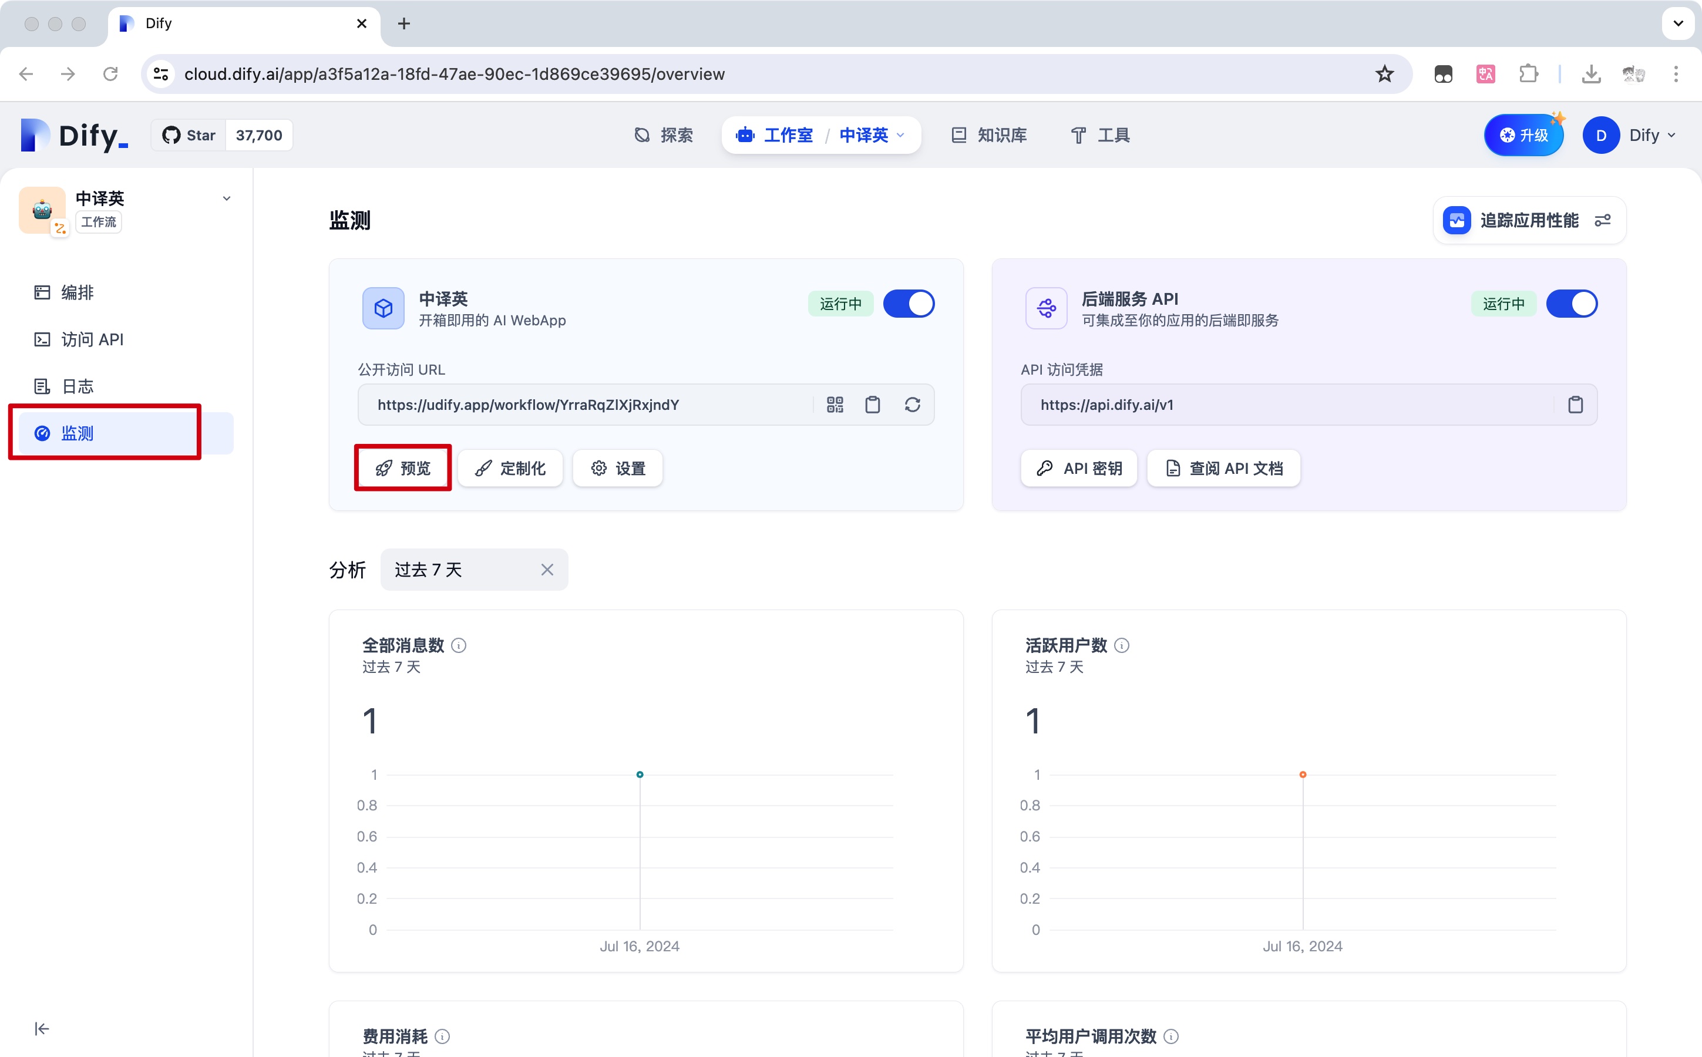Click the info icon next to 费用消耗
Screen dimensions: 1702x1057
pos(442,1036)
